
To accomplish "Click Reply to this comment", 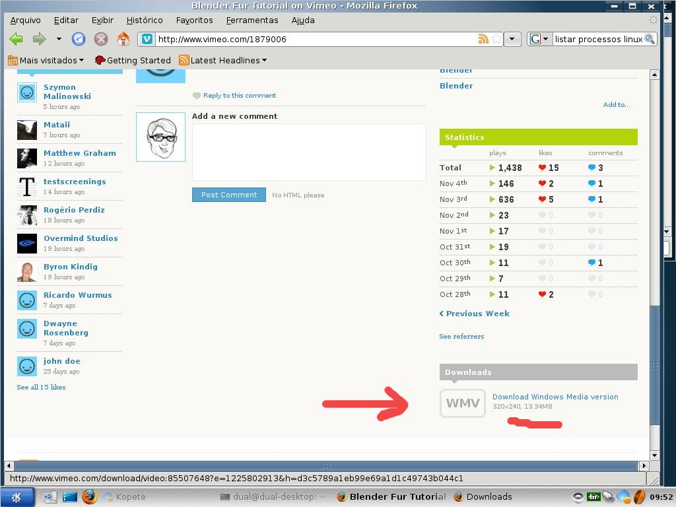I will 239,95.
